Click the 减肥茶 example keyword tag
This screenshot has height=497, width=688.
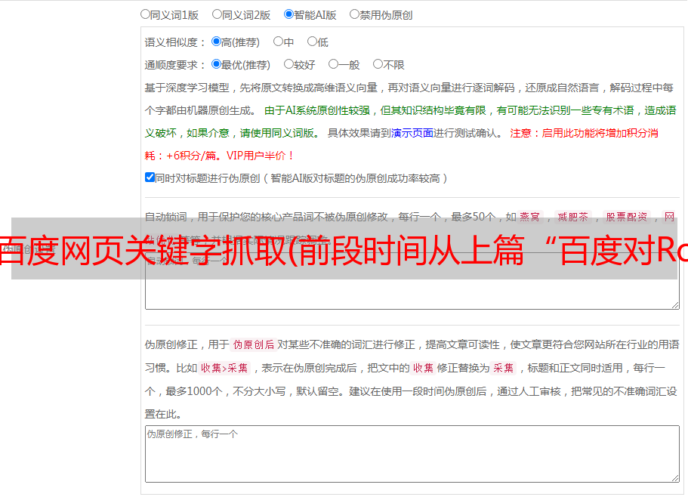pyautogui.click(x=573, y=217)
